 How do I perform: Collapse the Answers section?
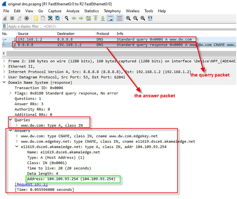point(11,131)
